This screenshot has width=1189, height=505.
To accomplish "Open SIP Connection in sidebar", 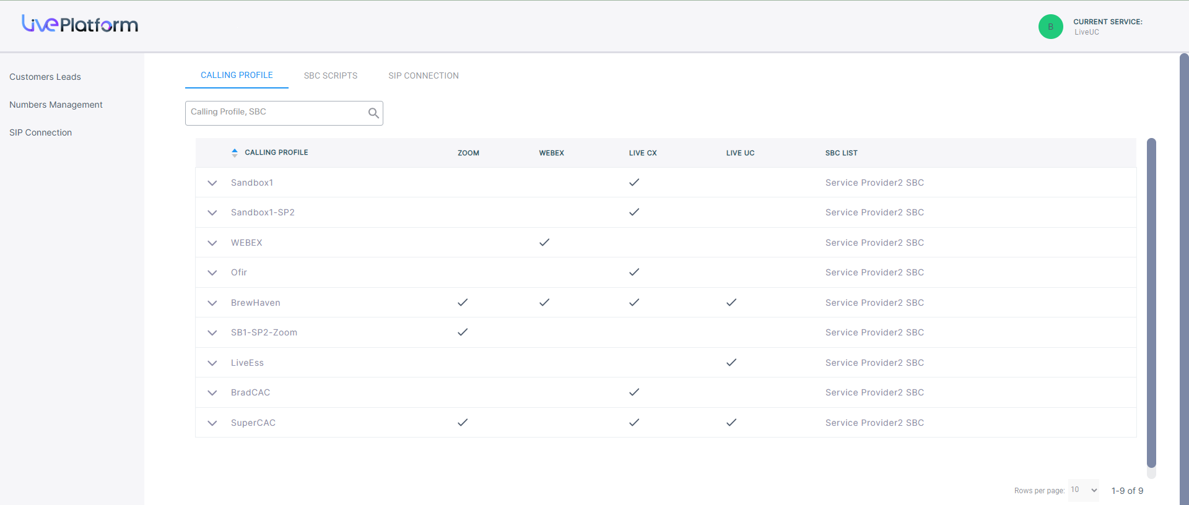I will (x=40, y=132).
